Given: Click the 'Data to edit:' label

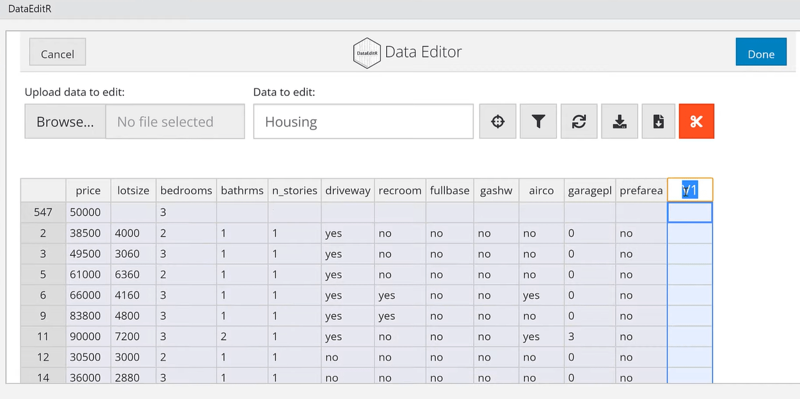Looking at the screenshot, I should (x=284, y=92).
